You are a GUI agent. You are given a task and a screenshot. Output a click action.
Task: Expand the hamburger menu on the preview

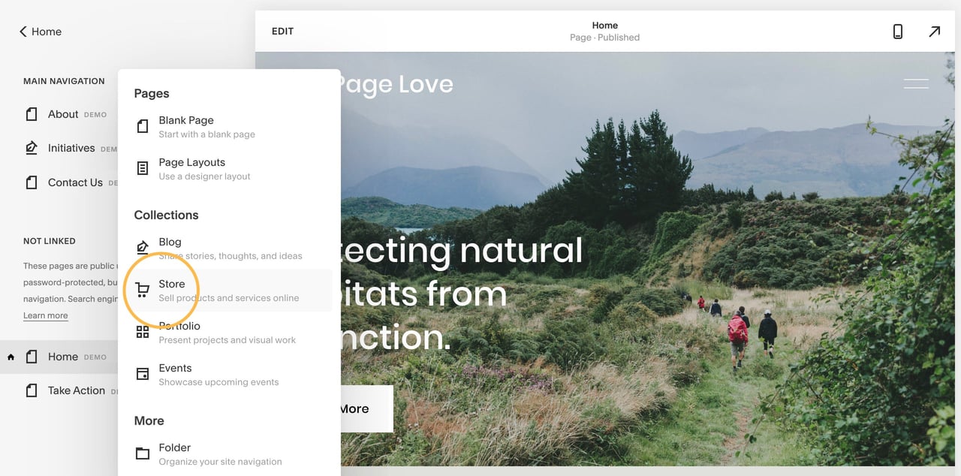pos(916,84)
